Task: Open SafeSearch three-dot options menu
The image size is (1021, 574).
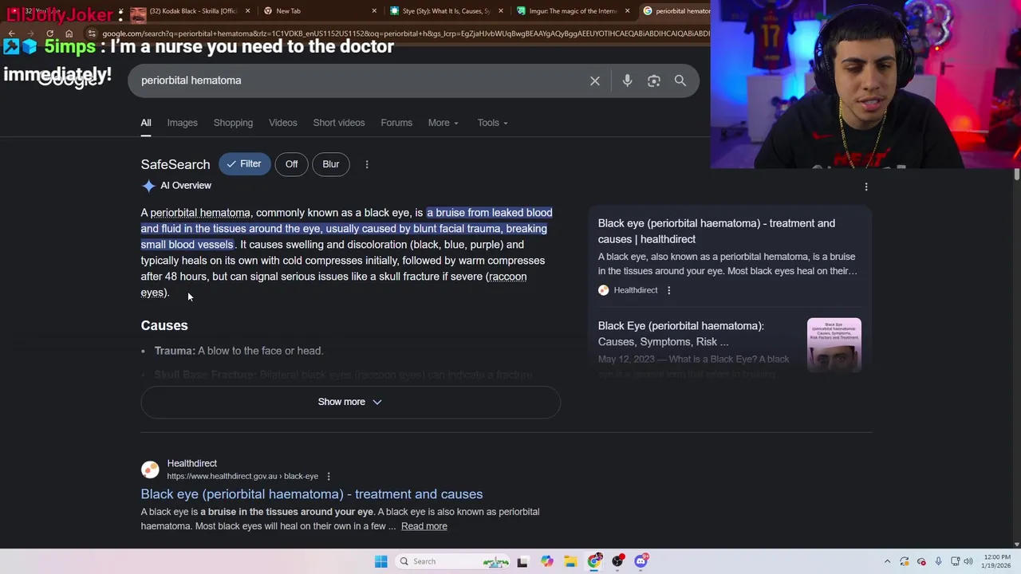Action: pos(367,164)
